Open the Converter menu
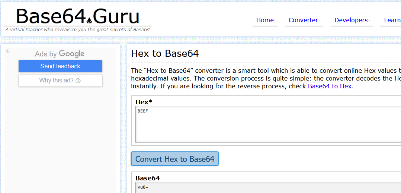Screen dimensions: 401x193 point(304,20)
